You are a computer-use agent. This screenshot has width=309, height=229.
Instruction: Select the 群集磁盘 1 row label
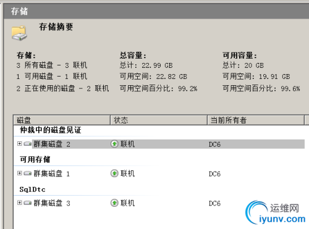click(x=51, y=173)
